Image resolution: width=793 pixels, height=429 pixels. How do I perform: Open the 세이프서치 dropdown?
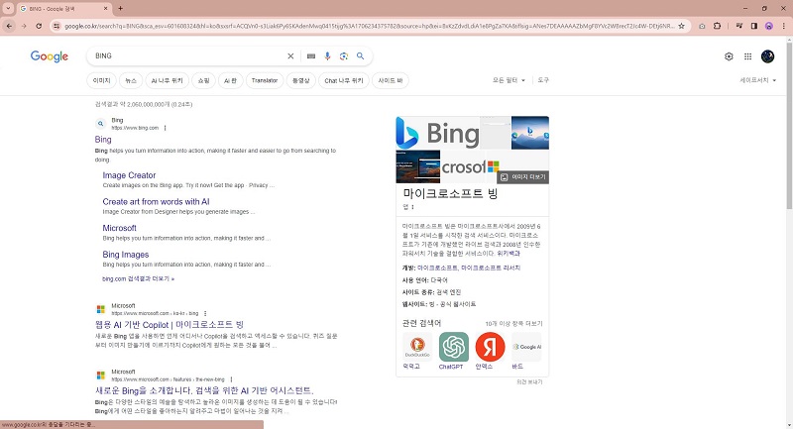757,80
